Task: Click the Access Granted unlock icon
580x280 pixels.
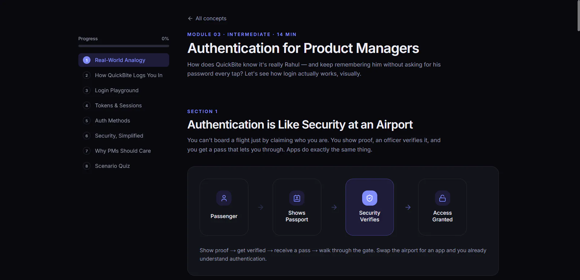Action: tap(442, 198)
